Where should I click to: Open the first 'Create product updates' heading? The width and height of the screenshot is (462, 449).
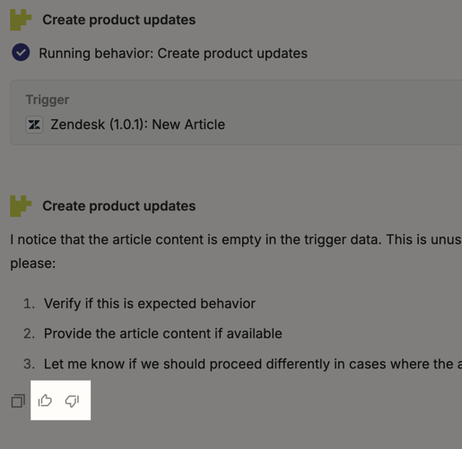coord(119,20)
